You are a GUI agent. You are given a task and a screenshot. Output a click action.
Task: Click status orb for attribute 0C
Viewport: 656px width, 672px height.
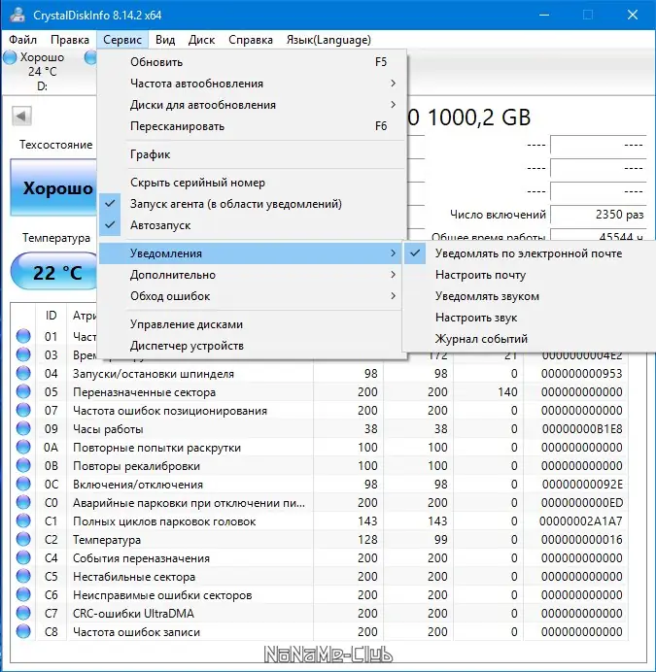(x=24, y=485)
